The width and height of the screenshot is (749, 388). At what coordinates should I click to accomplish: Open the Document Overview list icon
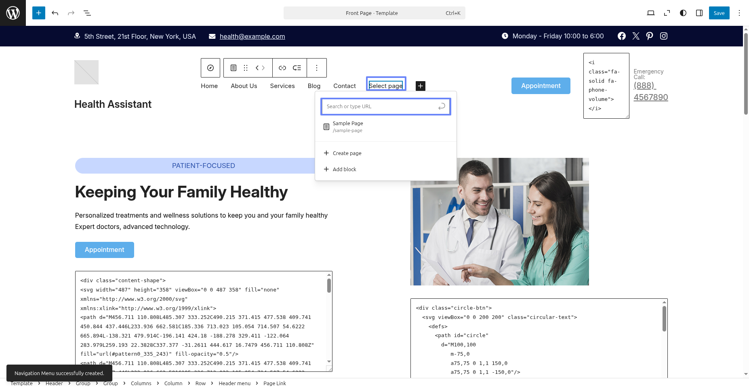click(87, 13)
